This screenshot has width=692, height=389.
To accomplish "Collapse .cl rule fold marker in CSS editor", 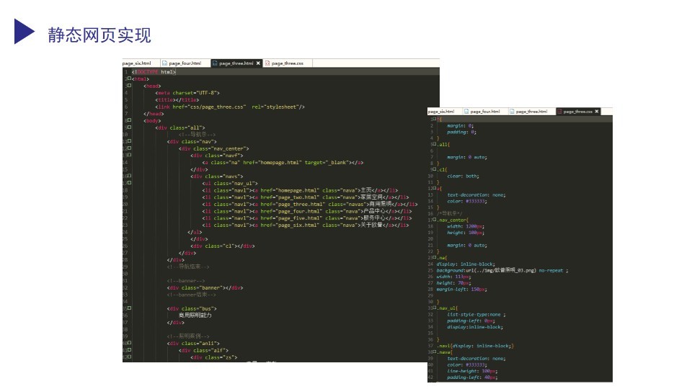I will click(435, 169).
